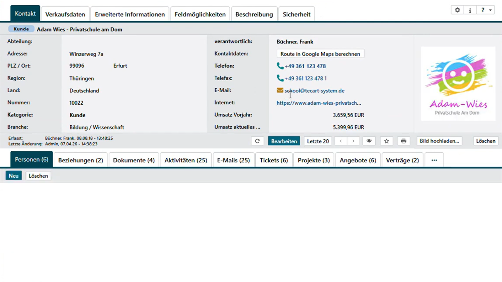Open the Tickets (6) tab

(x=274, y=160)
